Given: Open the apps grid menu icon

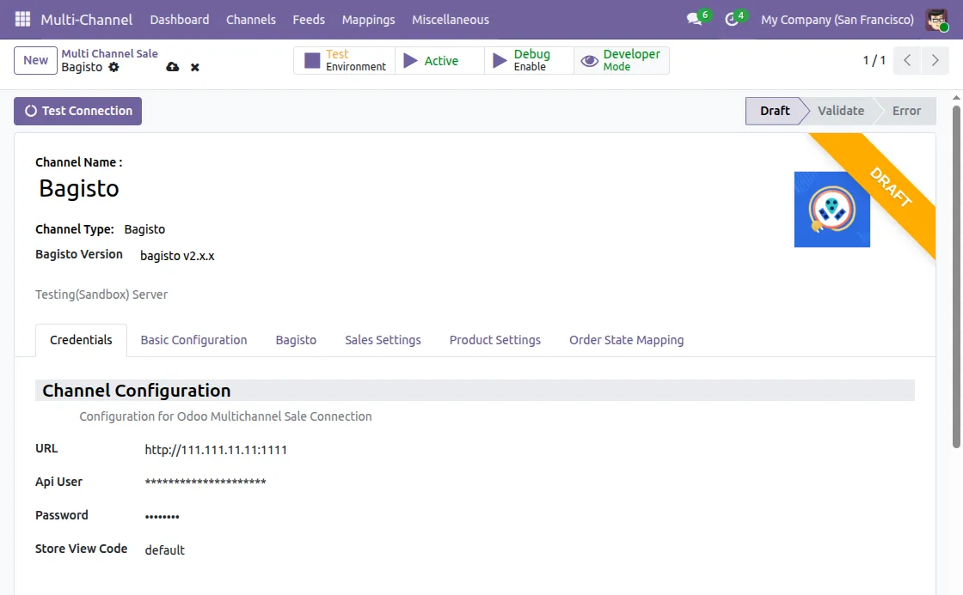Looking at the screenshot, I should click(22, 19).
